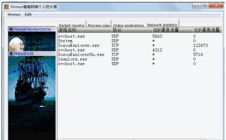226x140 pixels.
Task: Close the Virmon firewall window
Action: click(x=216, y=6)
